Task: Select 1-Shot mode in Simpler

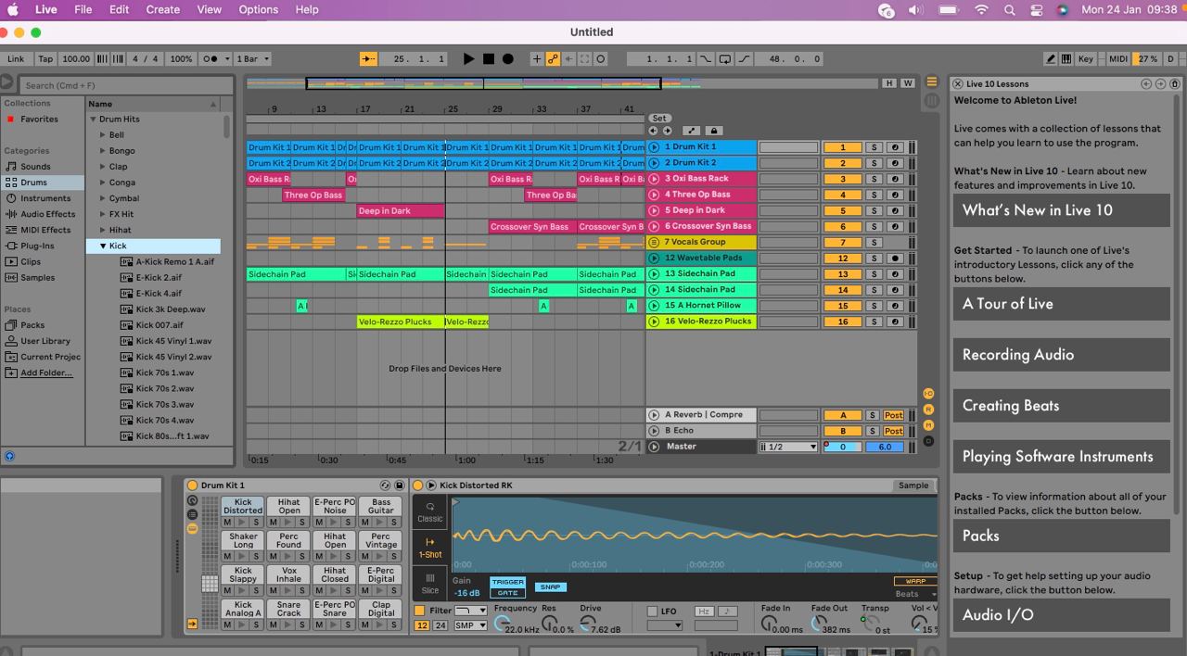Action: coord(429,548)
